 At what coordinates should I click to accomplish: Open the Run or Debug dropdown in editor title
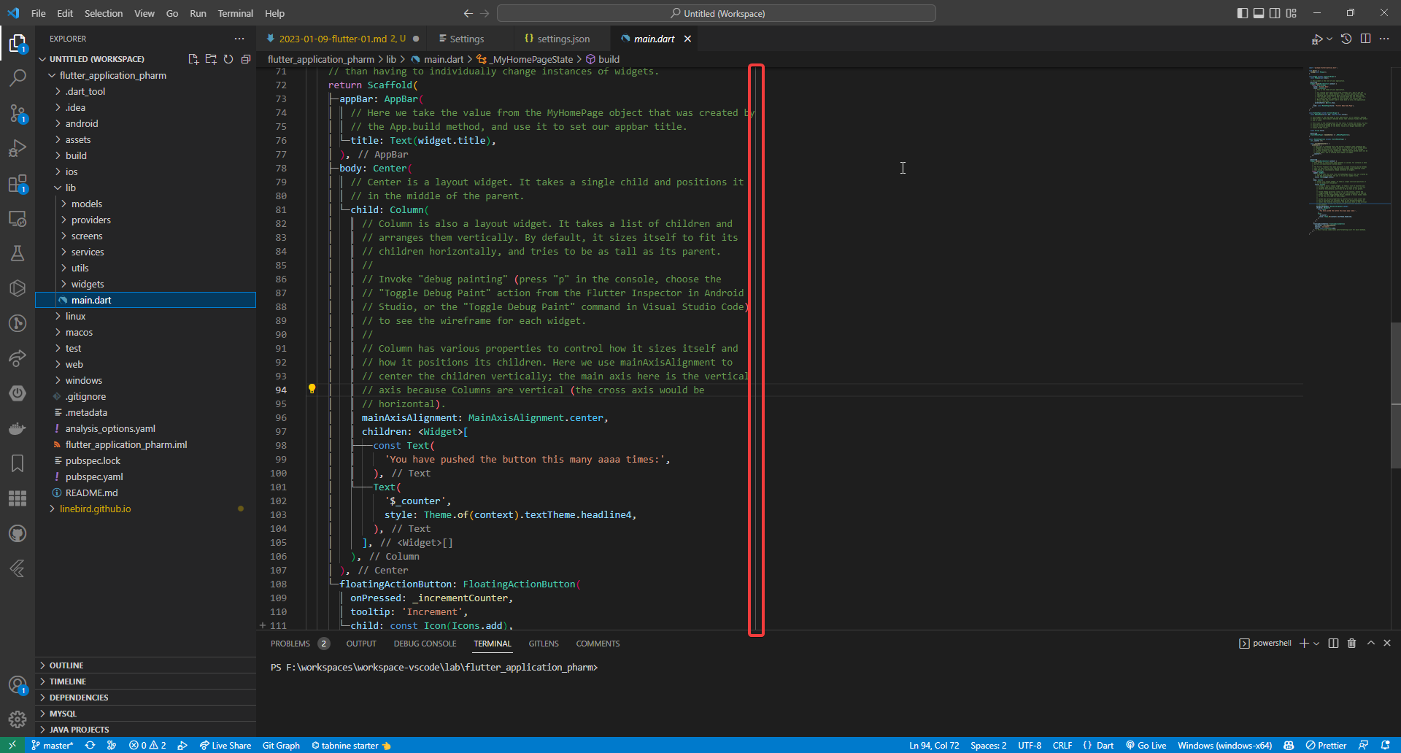point(1329,39)
